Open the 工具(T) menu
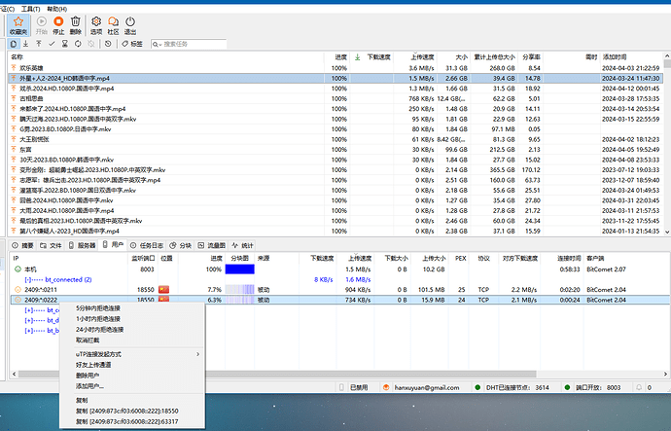Viewport: 671px width, 431px height. [30, 9]
